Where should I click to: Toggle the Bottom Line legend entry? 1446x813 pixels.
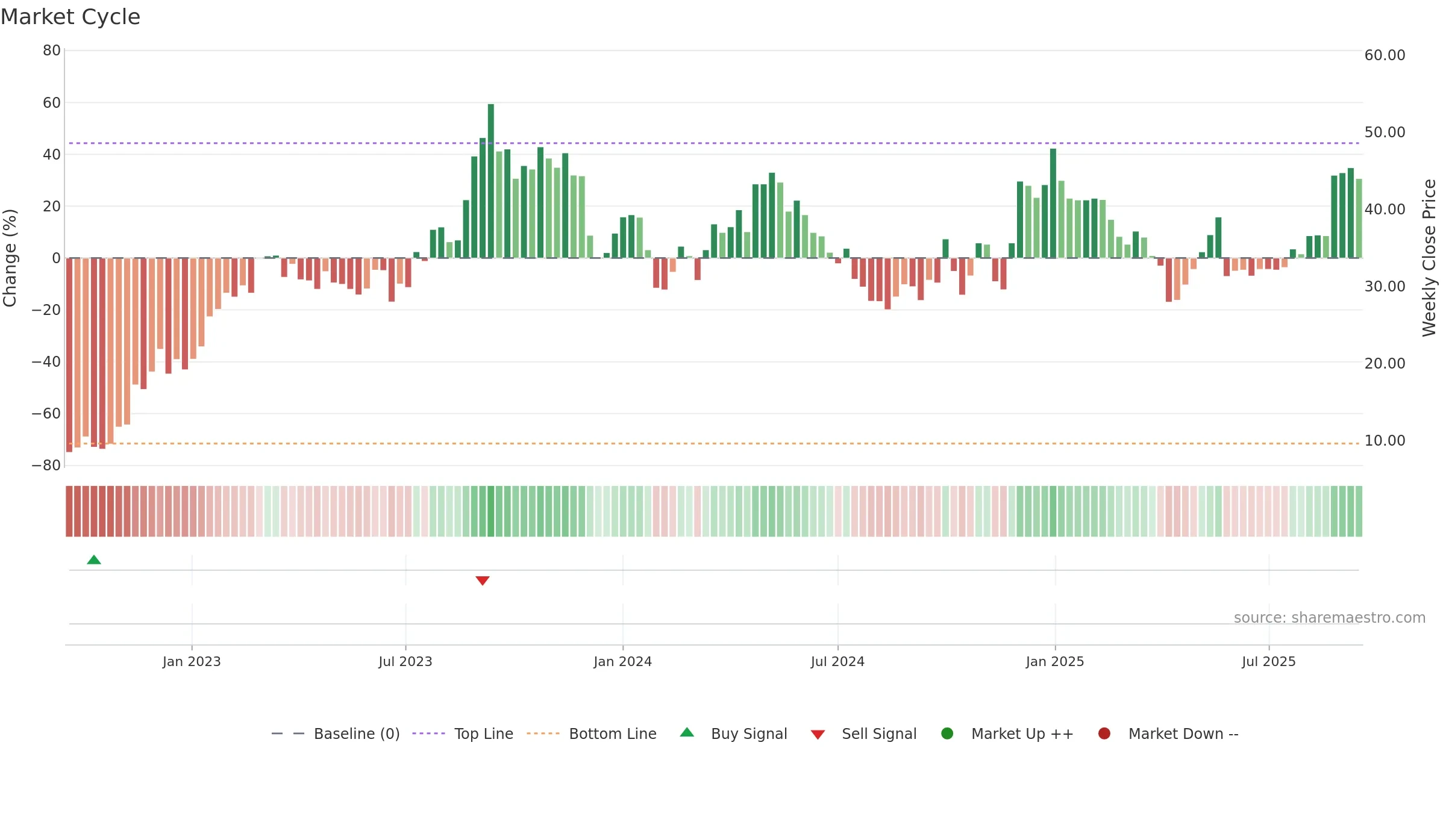592,734
